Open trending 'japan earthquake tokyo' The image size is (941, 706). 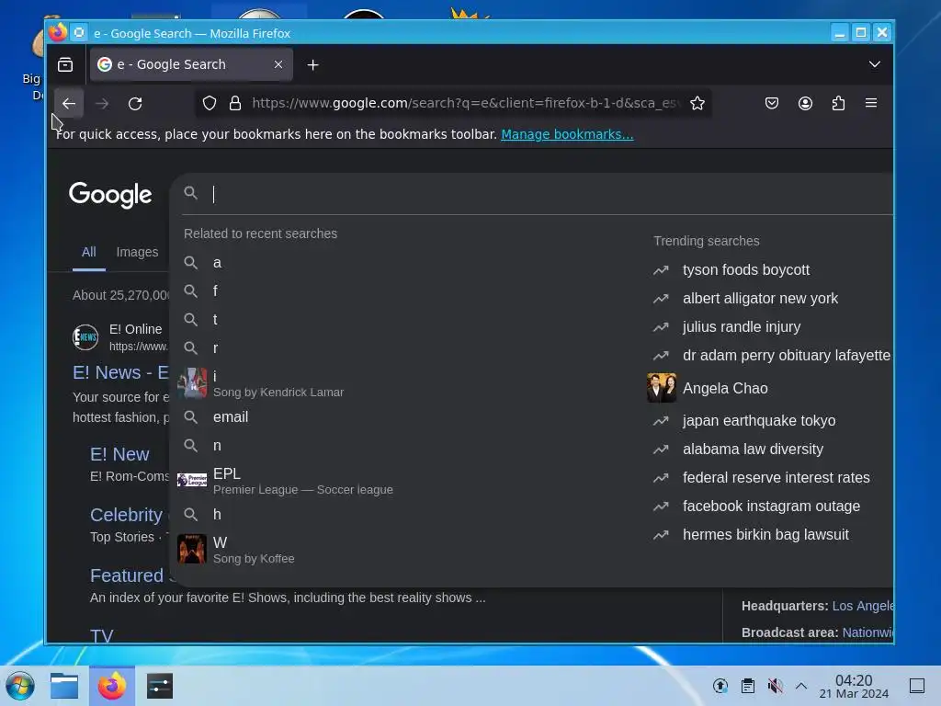coord(758,421)
